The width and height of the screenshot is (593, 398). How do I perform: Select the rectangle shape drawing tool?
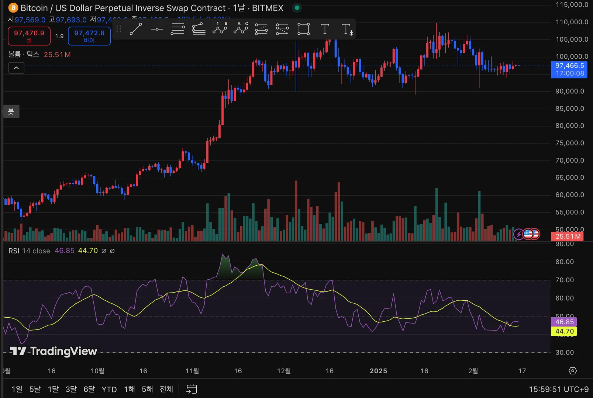(303, 29)
